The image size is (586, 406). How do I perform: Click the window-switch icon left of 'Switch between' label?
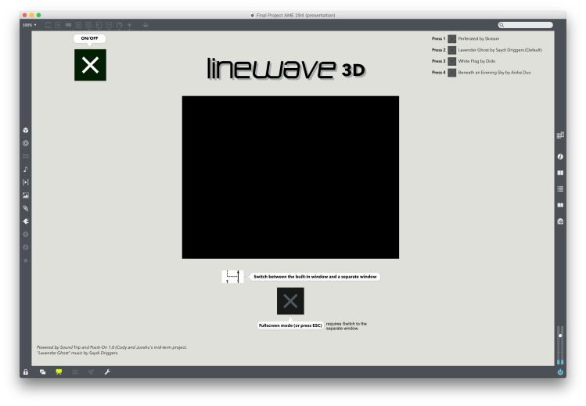pyautogui.click(x=232, y=277)
